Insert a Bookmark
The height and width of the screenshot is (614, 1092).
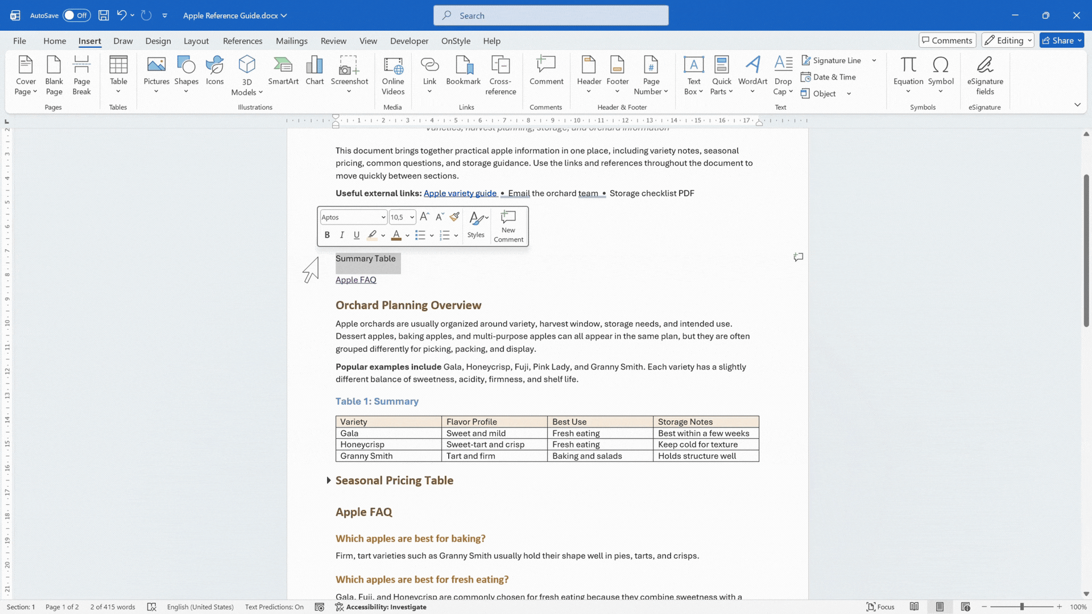(x=463, y=71)
